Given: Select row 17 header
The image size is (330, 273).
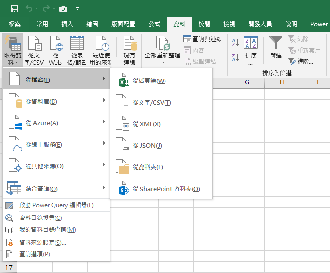Looking at the screenshot, I should (x=9, y=268).
